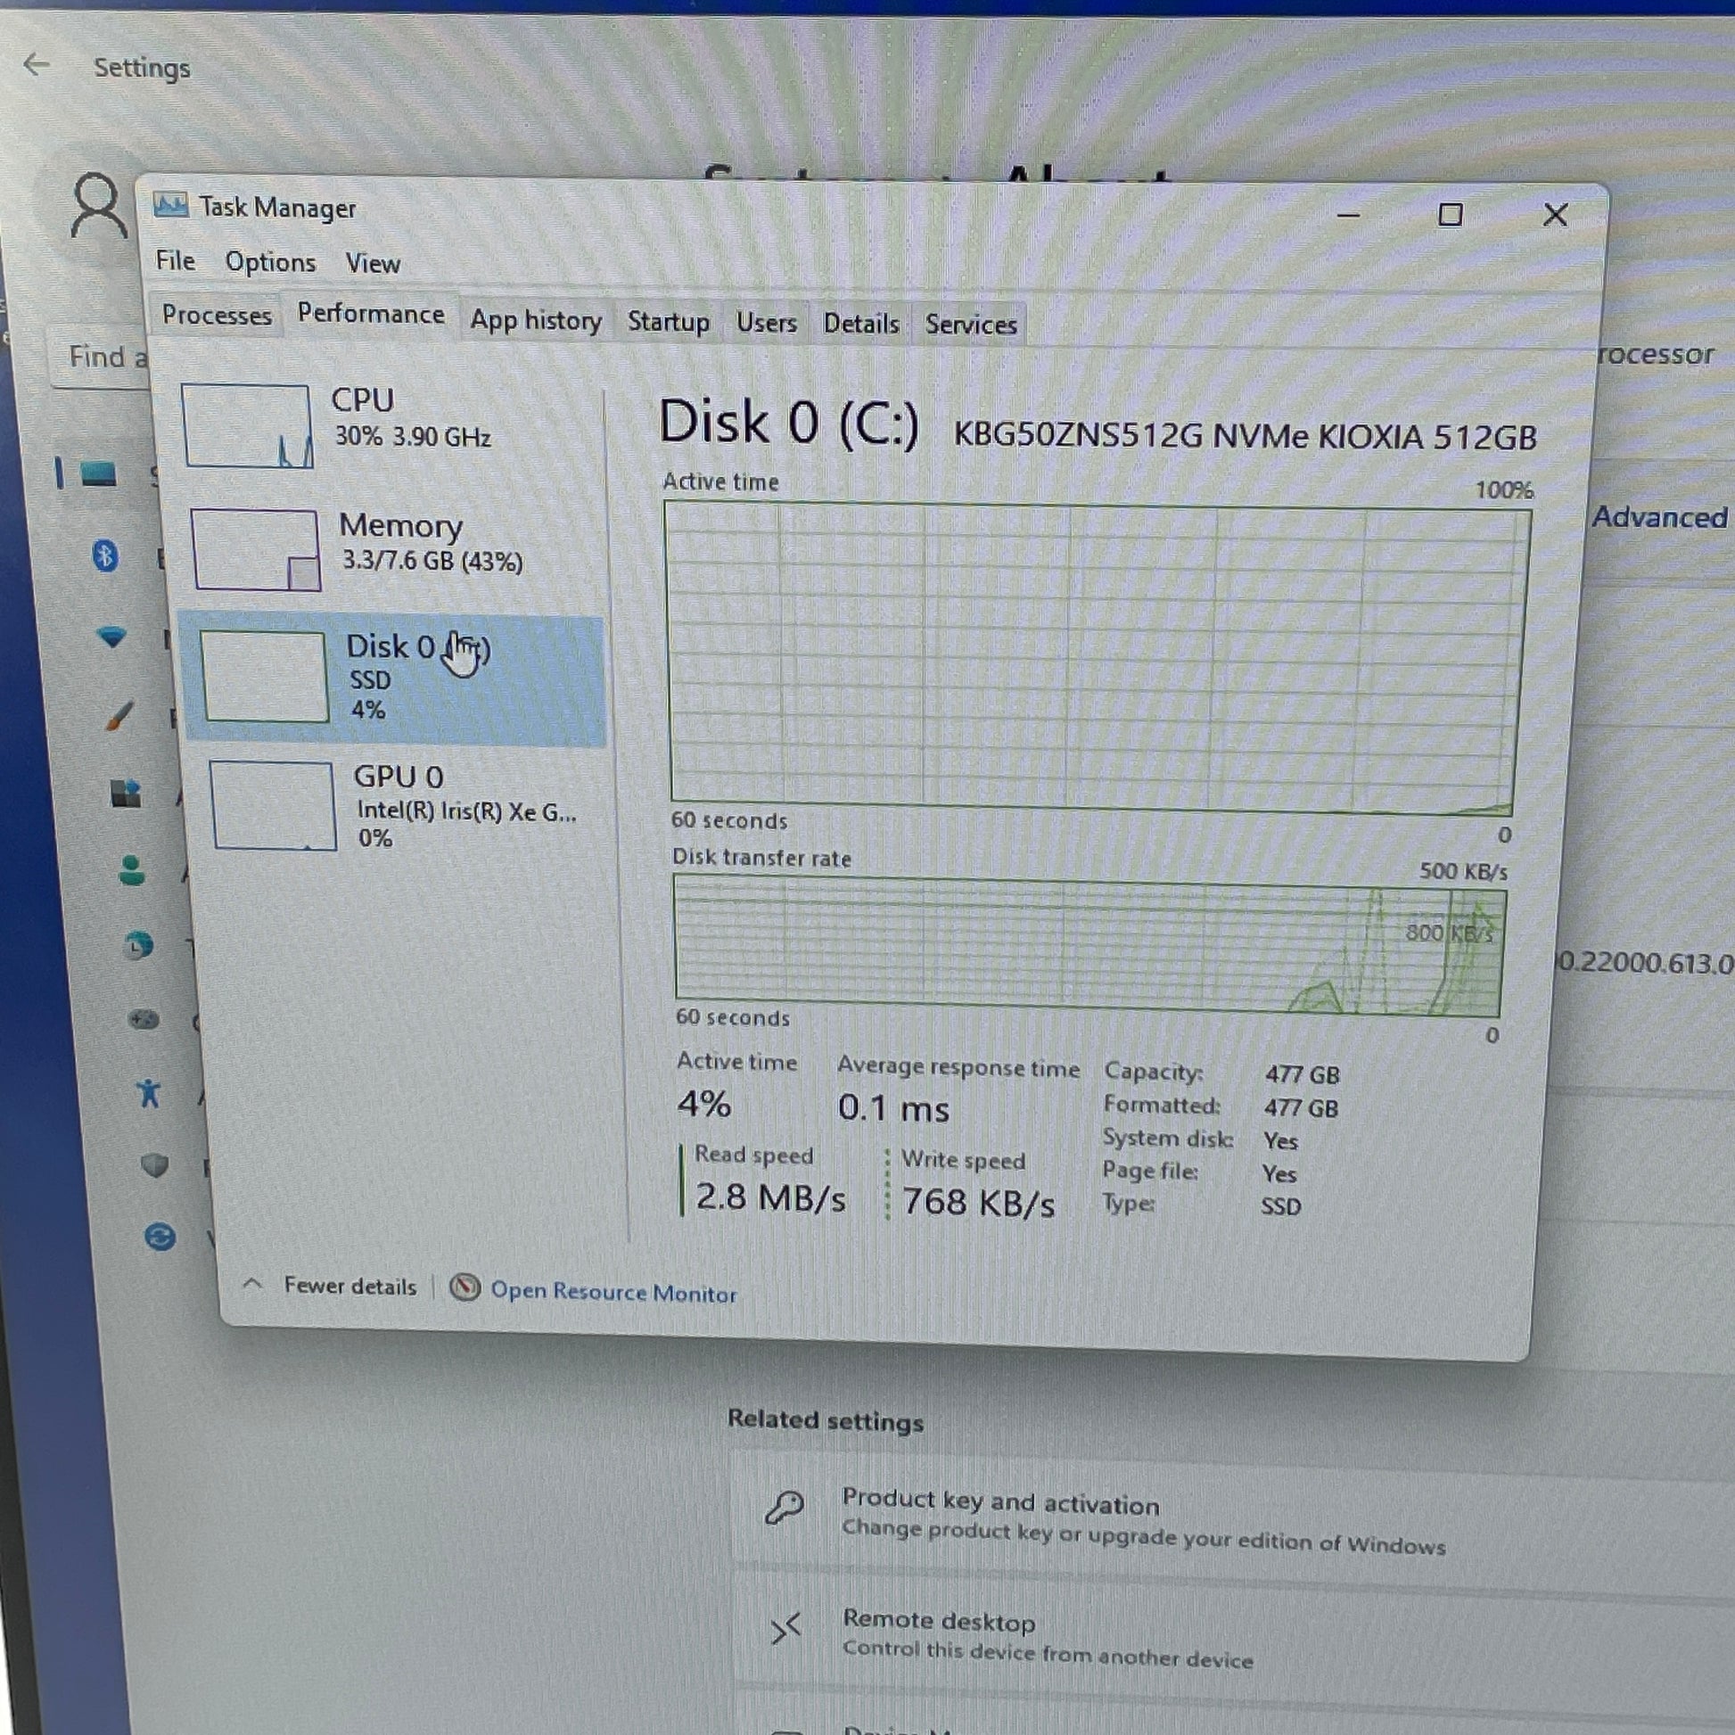
Task: Click the Bluetooth icon in Settings sidebar
Action: click(x=105, y=555)
